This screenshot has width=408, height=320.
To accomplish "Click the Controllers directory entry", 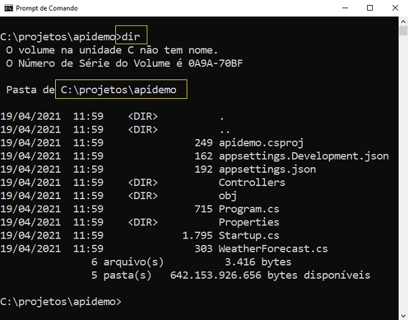I will tap(252, 182).
